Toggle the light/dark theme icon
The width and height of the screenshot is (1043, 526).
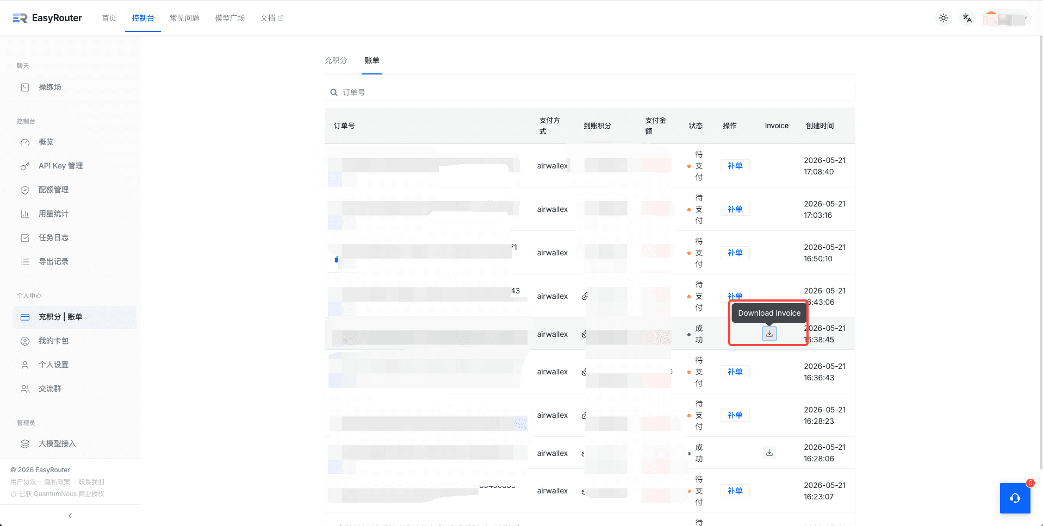(x=943, y=18)
